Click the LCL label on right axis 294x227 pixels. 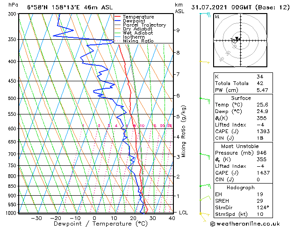[183, 213]
